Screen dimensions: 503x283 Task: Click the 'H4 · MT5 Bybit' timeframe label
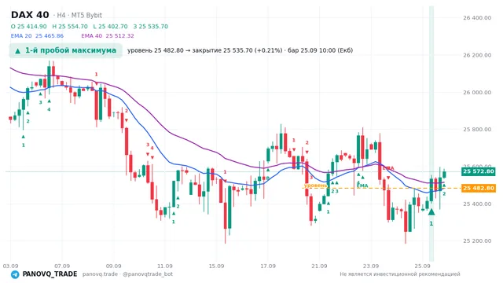point(78,15)
